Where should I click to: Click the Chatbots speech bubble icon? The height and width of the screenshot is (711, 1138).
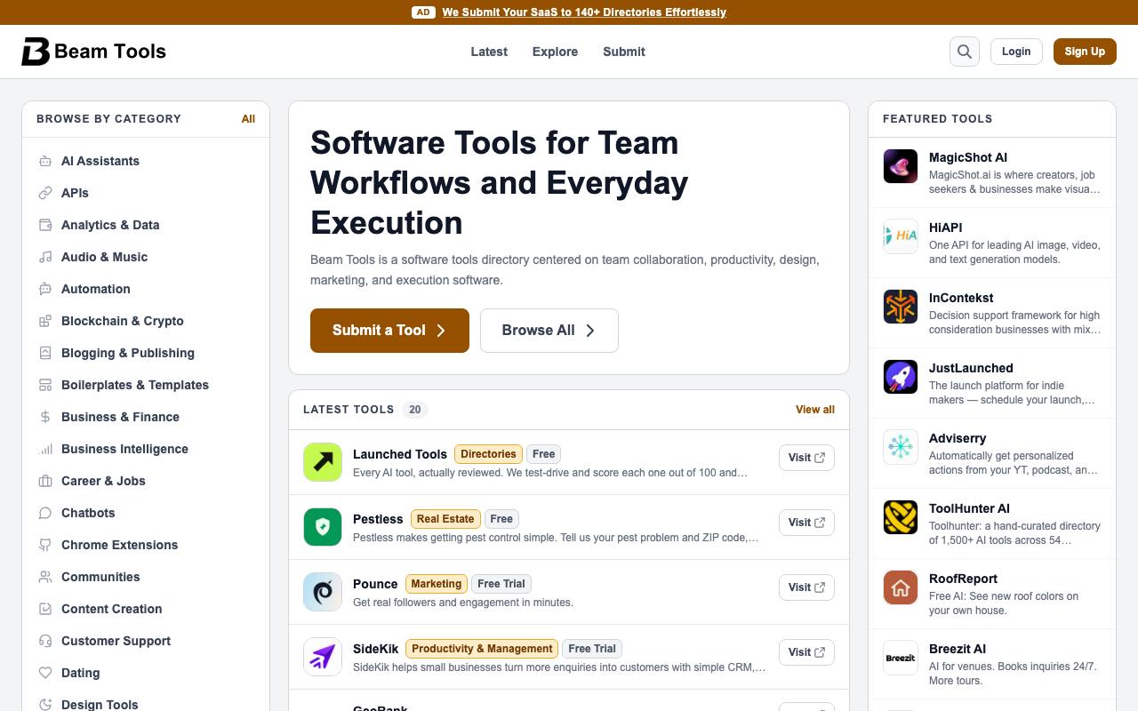click(45, 513)
